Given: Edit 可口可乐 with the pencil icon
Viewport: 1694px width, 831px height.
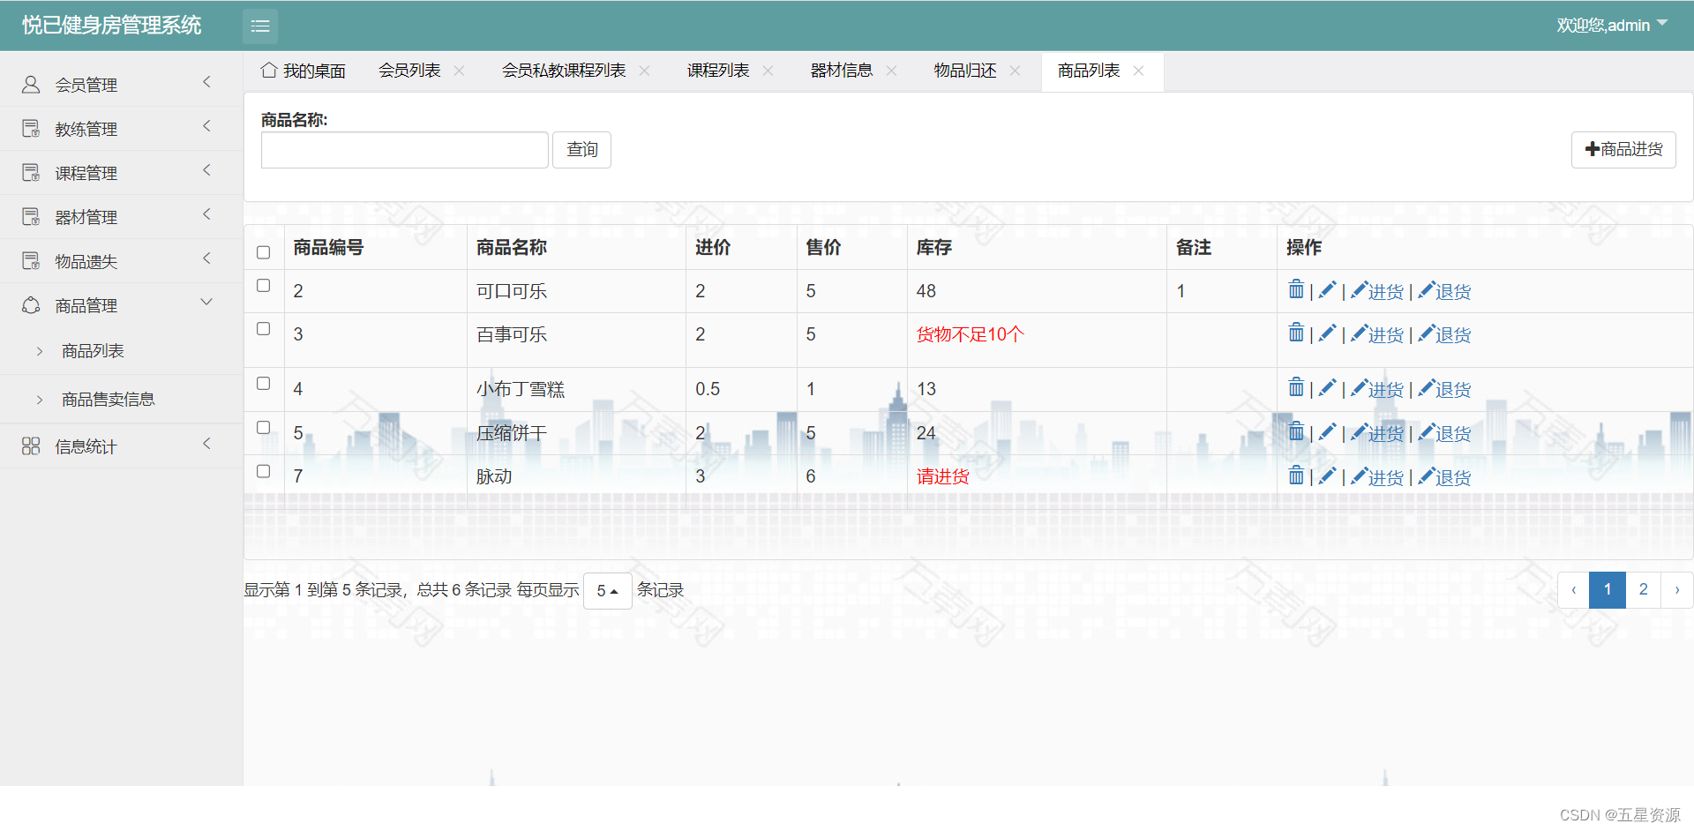Looking at the screenshot, I should coord(1327,290).
